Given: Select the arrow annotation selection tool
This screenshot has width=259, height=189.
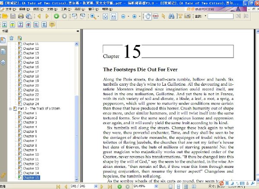Looking at the screenshot, I should pyautogui.click(x=164, y=16).
